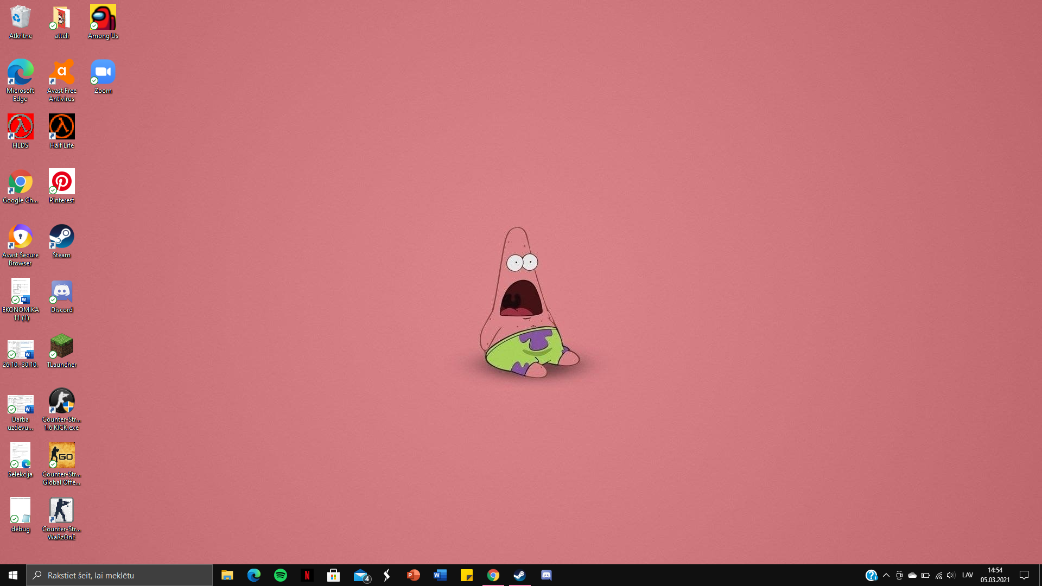Viewport: 1042px width, 586px height.
Task: Switch input language via LAV indicator
Action: [x=968, y=575]
